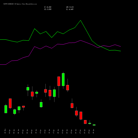This screenshot has width=138, height=138.
Task: Click the green candlestick above 30 Mar
Action: 6,109
